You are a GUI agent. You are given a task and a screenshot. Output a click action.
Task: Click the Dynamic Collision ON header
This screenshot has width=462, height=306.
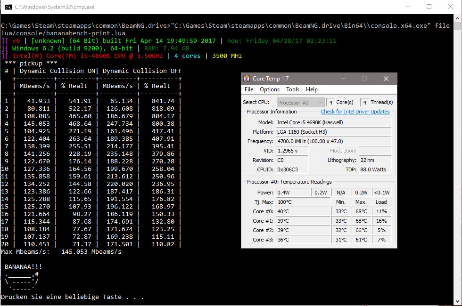[58, 71]
